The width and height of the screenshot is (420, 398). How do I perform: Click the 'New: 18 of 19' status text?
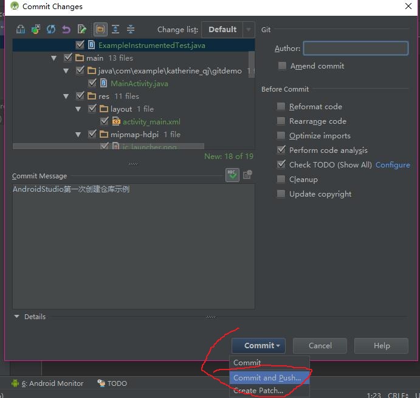[229, 156]
